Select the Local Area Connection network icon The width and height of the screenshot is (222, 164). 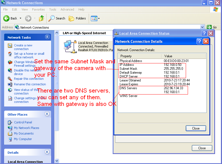point(70,46)
